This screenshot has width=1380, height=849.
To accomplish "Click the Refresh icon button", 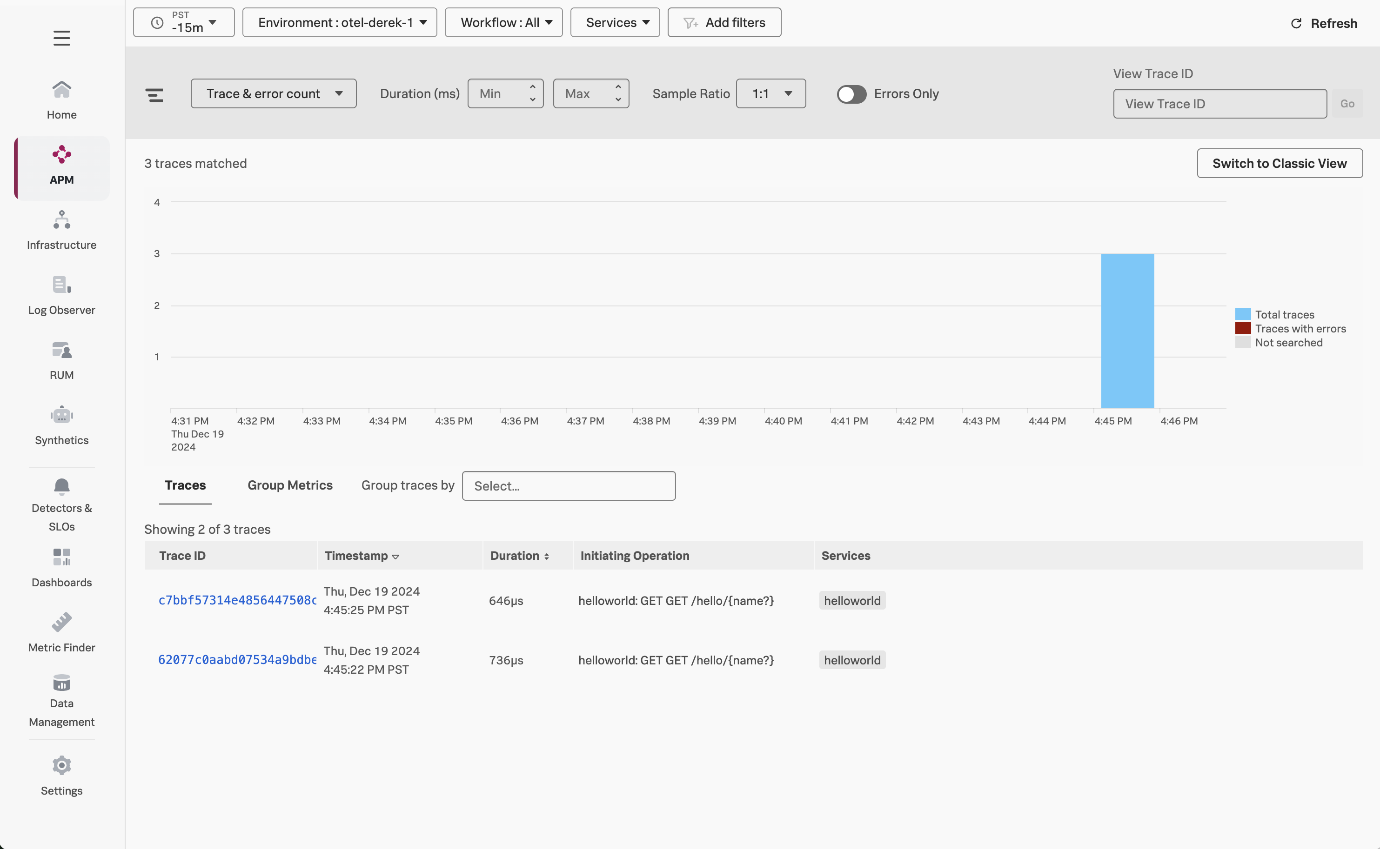I will click(1296, 23).
